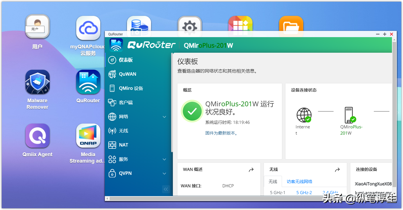Close the QuRouter window

tap(391, 34)
